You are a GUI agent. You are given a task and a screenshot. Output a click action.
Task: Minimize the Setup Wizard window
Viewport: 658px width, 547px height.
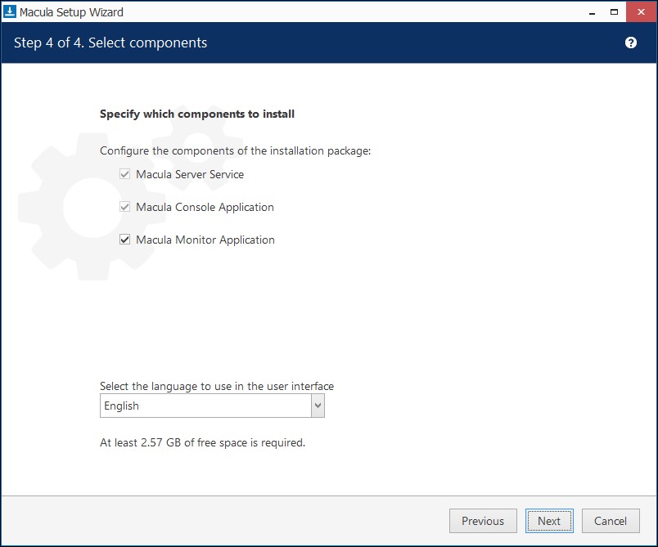[592, 12]
